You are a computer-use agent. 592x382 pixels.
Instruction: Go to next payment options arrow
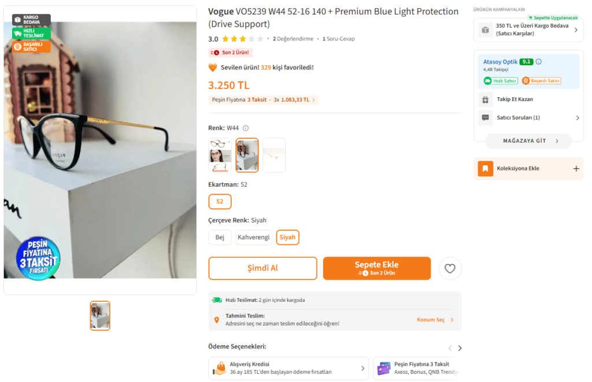pos(460,348)
